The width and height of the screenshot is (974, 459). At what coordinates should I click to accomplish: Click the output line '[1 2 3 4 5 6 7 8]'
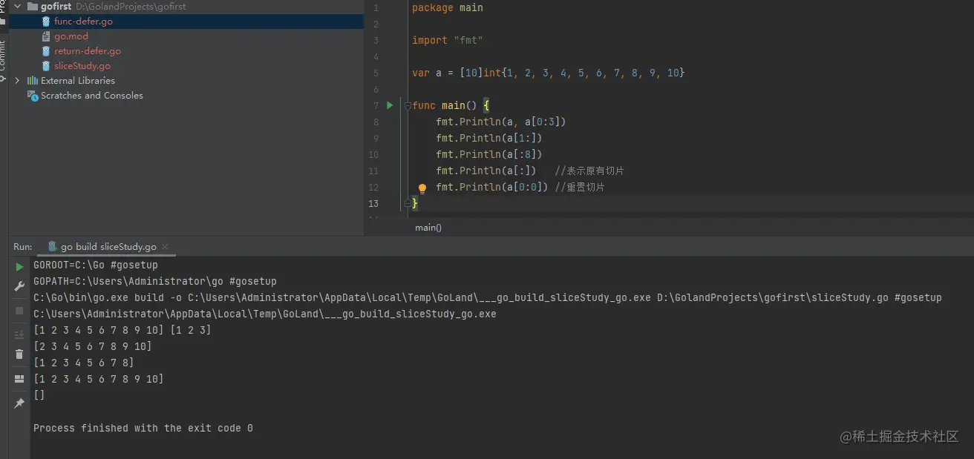[x=84, y=363]
